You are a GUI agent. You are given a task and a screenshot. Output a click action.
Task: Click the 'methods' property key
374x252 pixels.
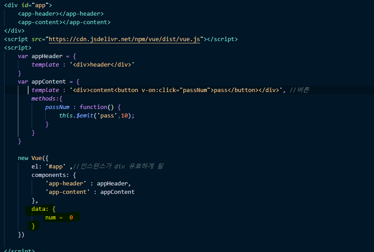tap(43, 98)
